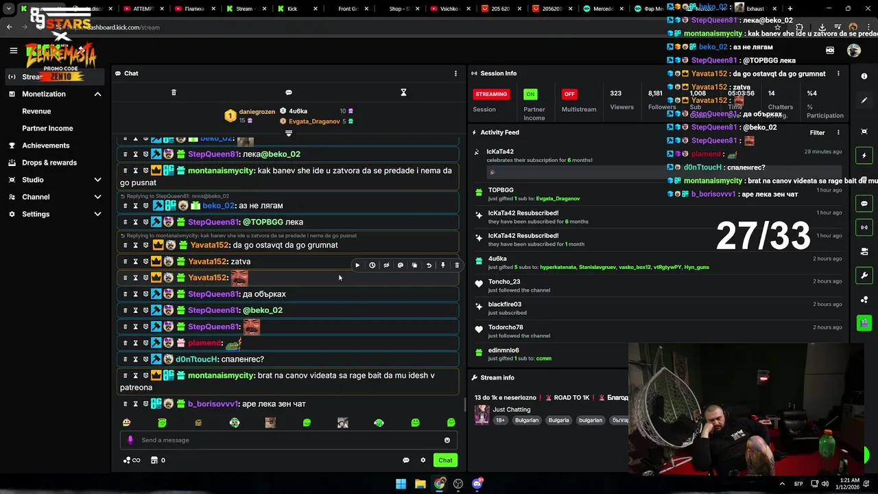878x494 pixels.
Task: Open emoji picker in message box
Action: click(x=447, y=440)
